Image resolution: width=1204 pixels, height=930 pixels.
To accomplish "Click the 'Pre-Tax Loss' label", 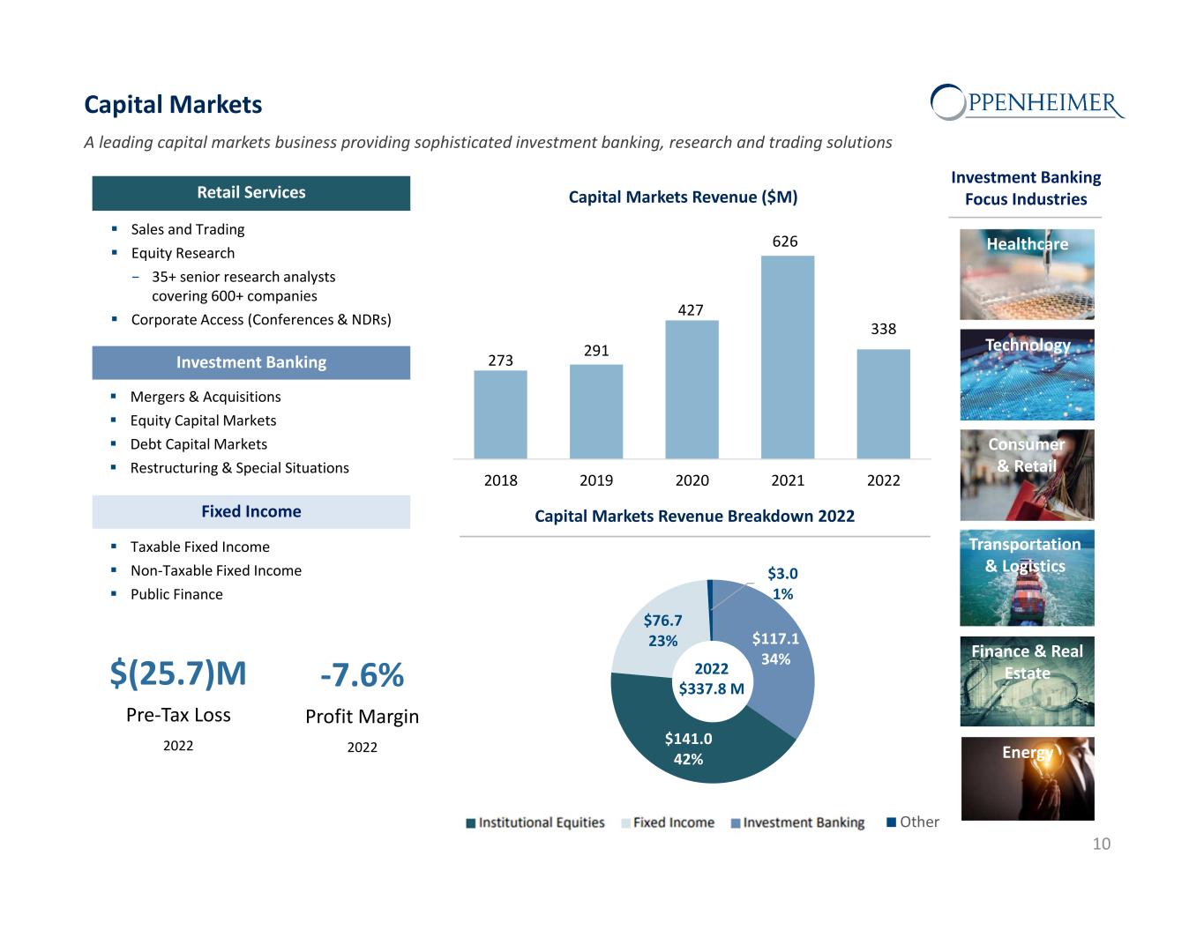I will click(178, 715).
